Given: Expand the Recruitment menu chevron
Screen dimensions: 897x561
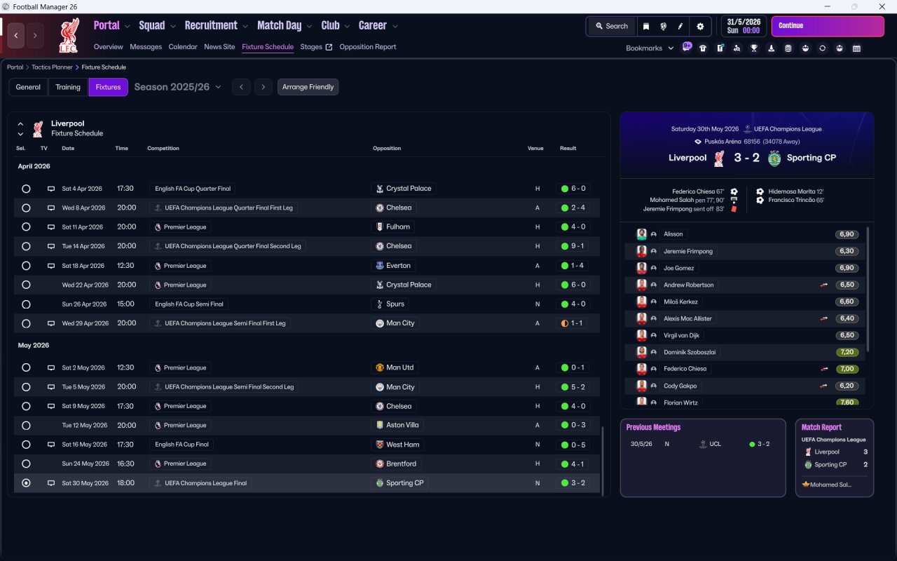Looking at the screenshot, I should click(245, 27).
